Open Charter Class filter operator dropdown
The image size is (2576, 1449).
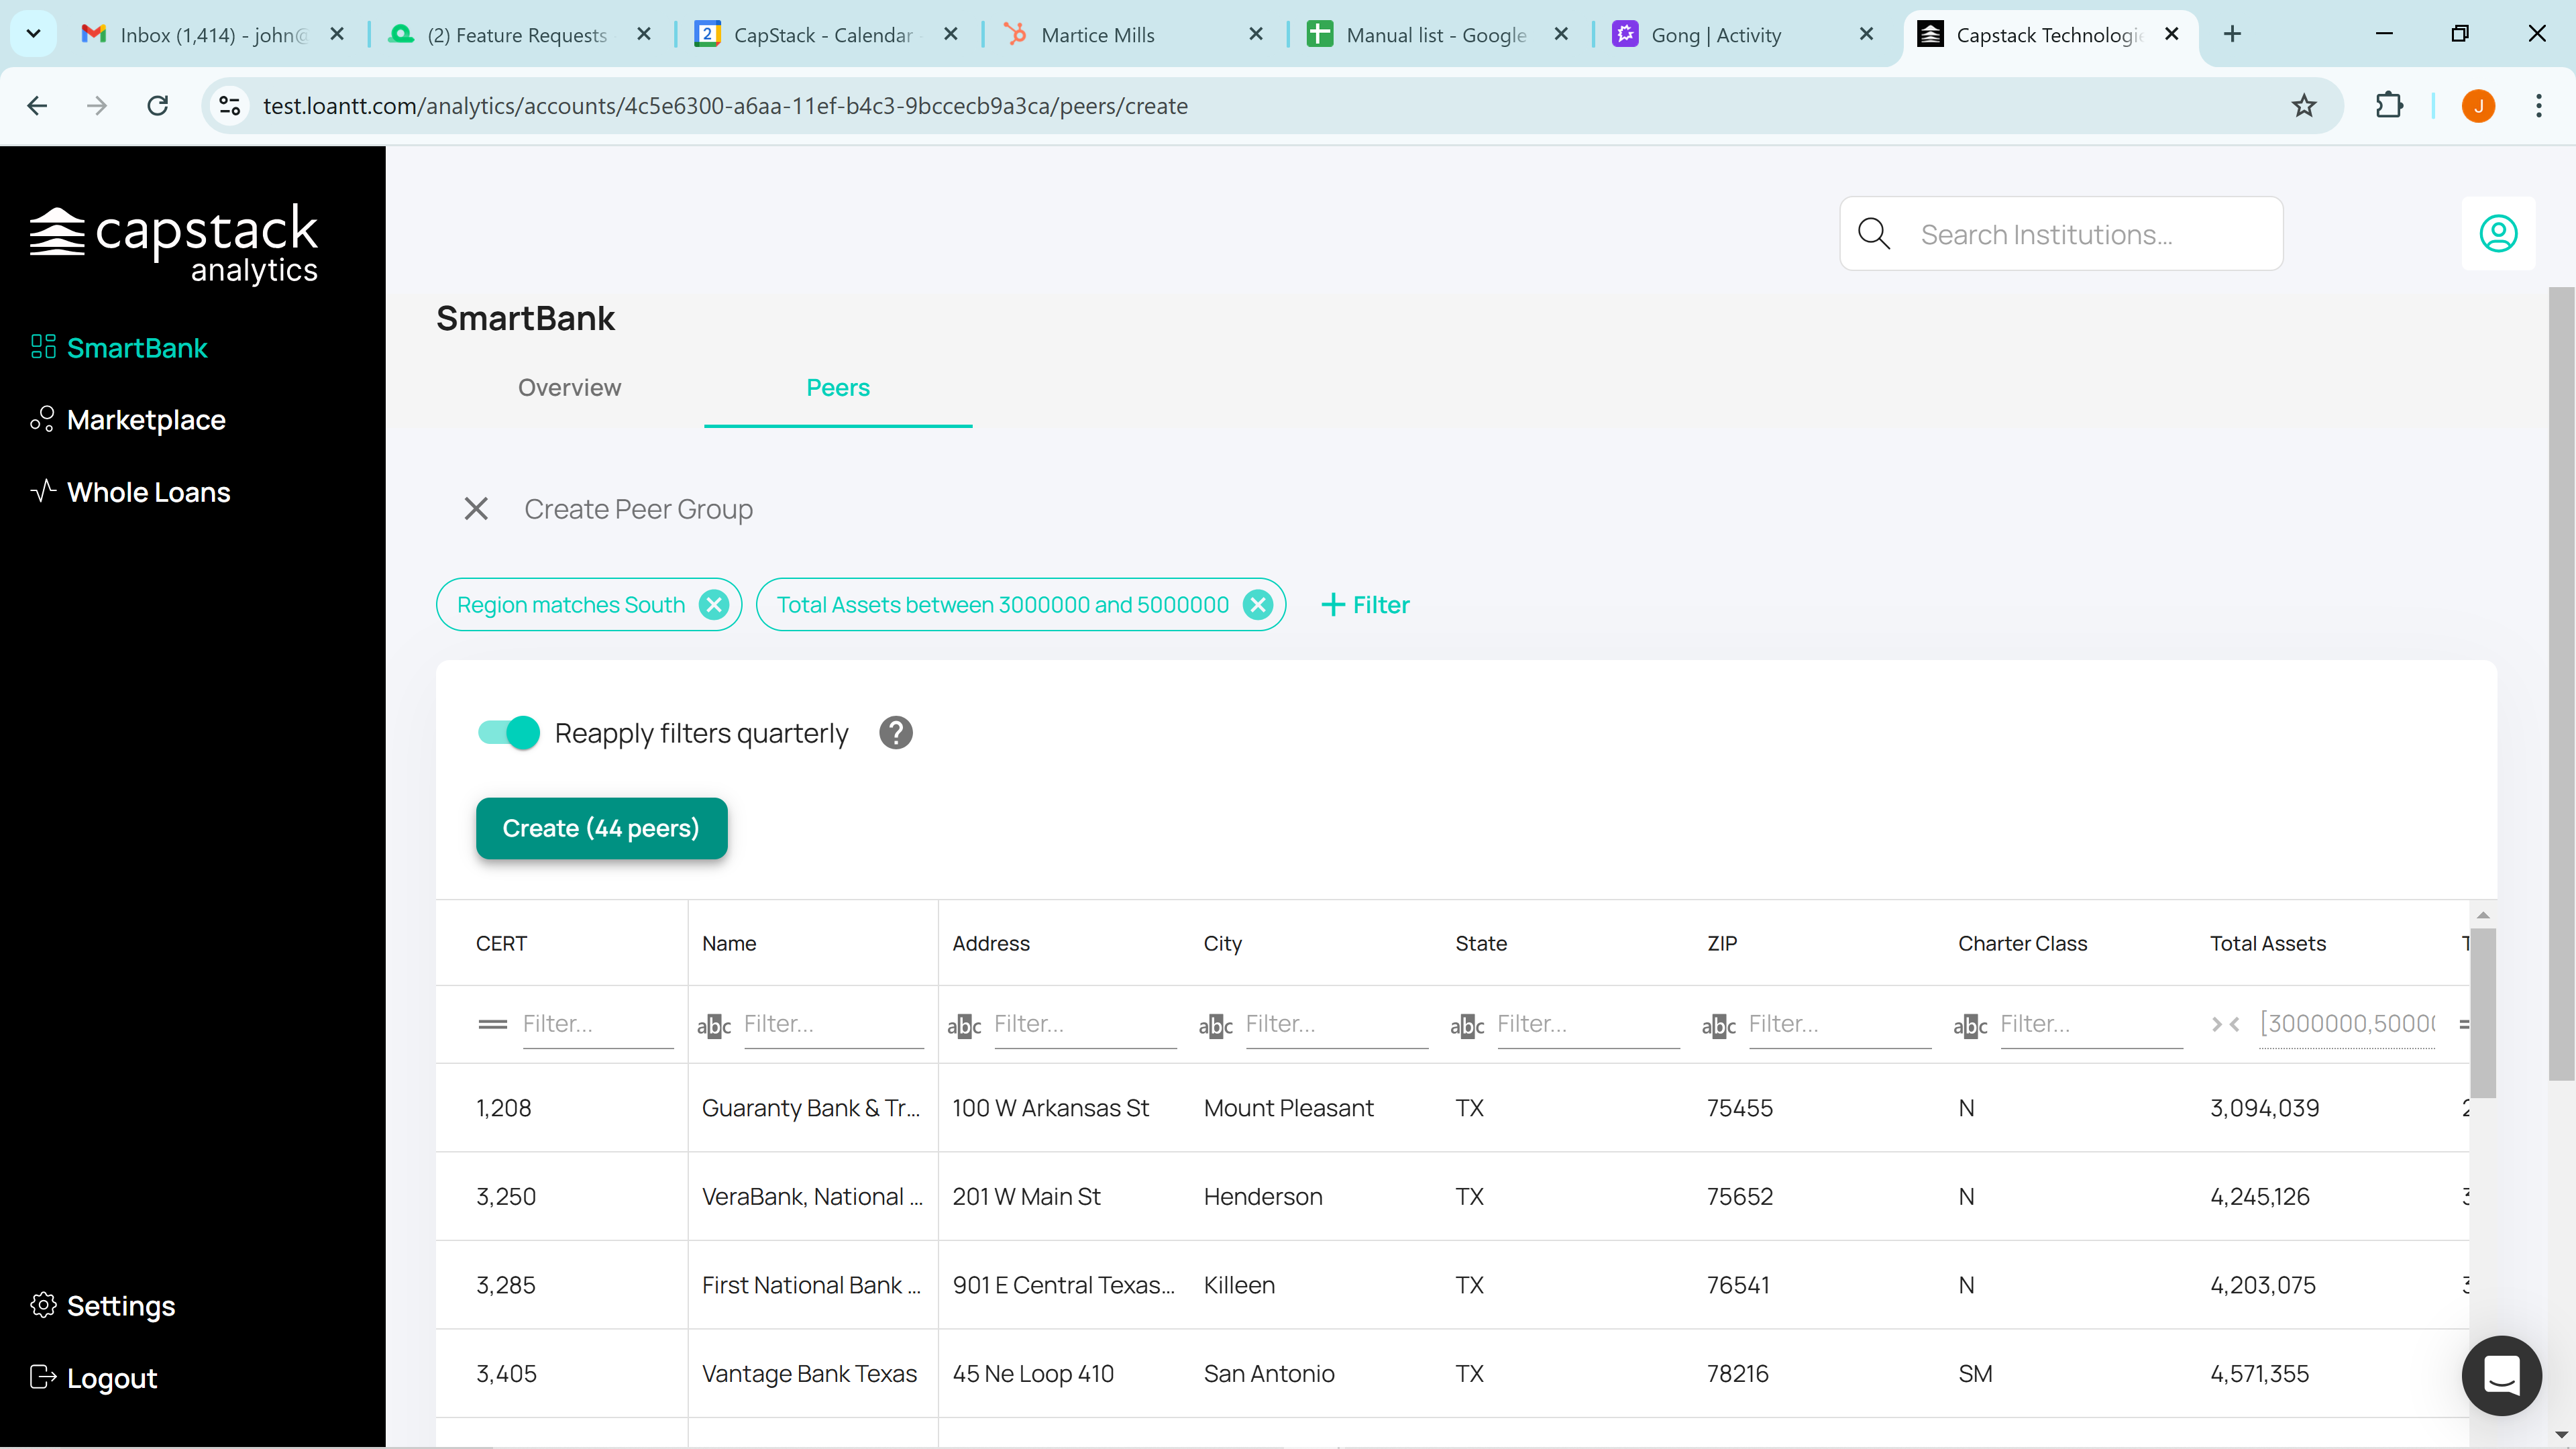(1970, 1025)
